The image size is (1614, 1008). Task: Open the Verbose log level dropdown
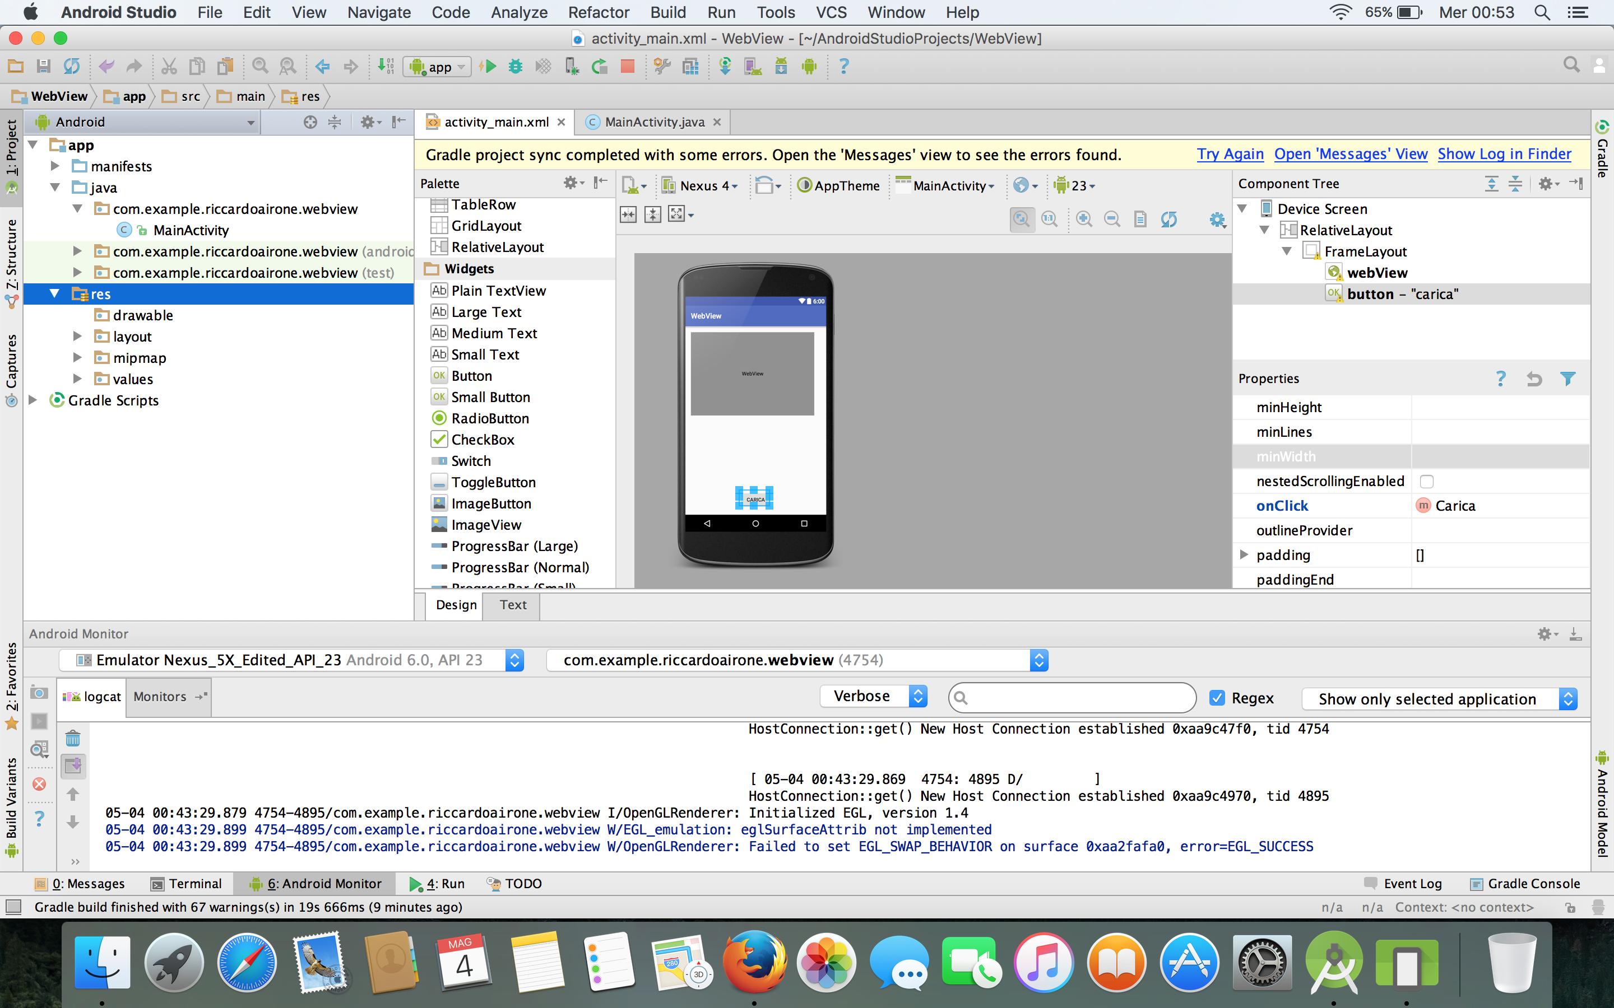point(874,696)
